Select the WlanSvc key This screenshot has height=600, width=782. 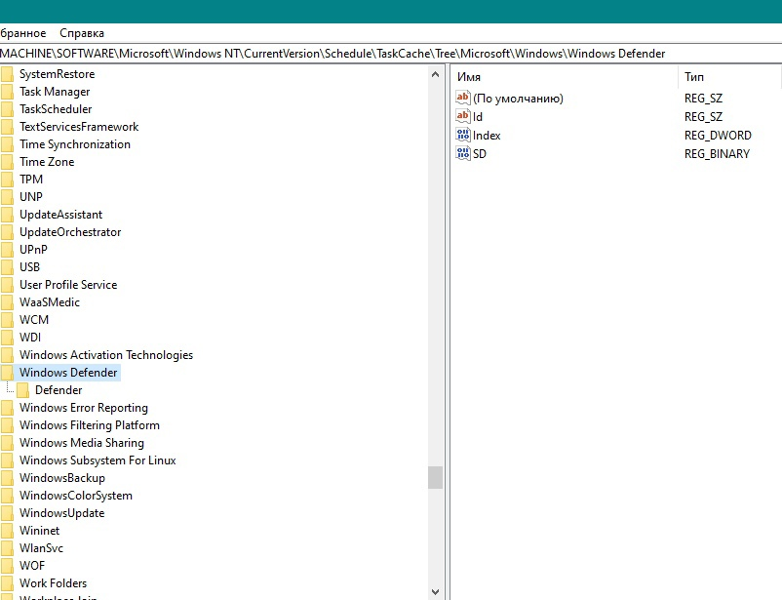41,548
